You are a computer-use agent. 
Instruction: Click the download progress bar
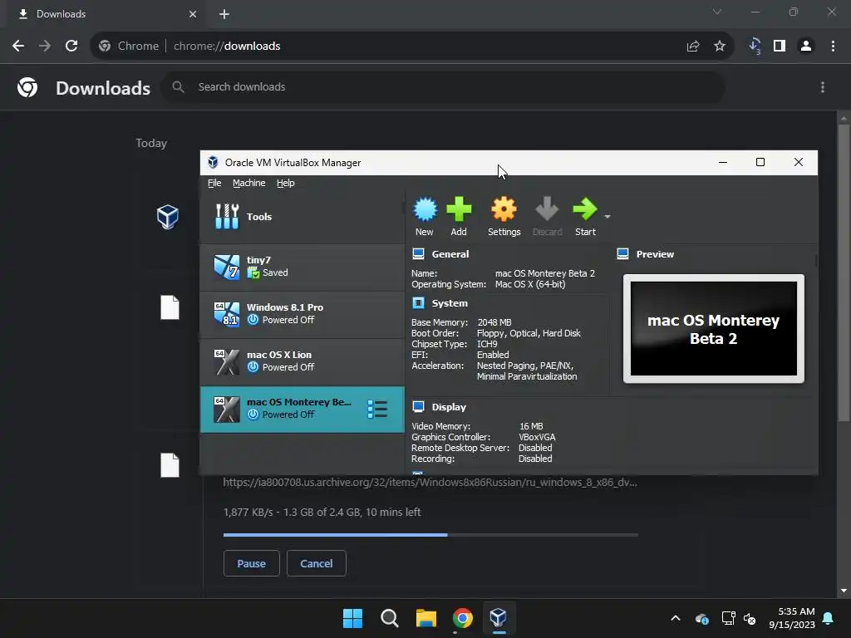(x=430, y=535)
